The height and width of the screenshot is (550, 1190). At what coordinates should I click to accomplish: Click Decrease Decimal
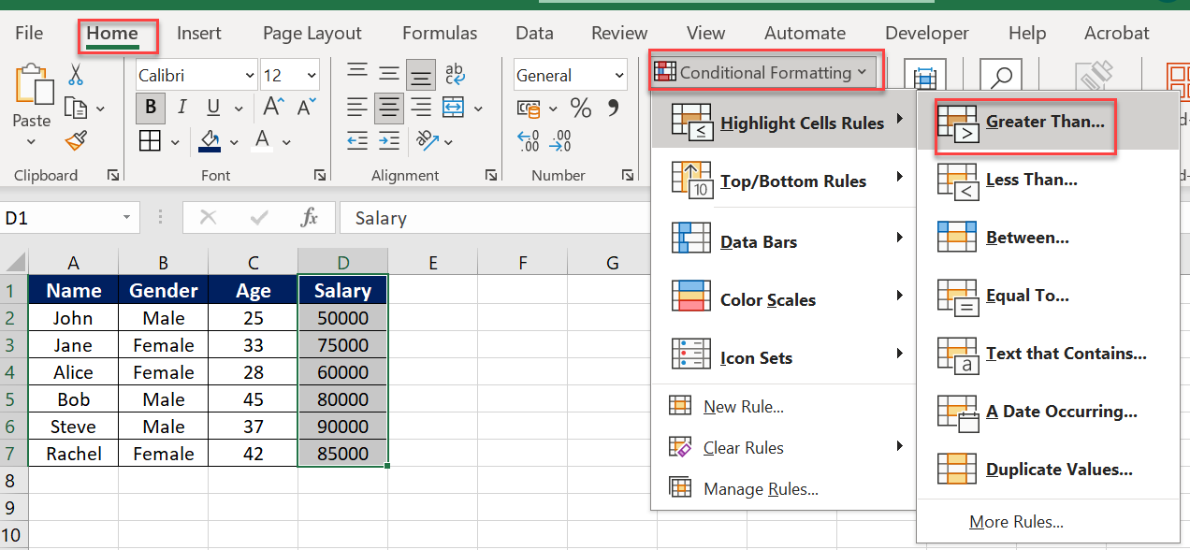click(x=560, y=141)
